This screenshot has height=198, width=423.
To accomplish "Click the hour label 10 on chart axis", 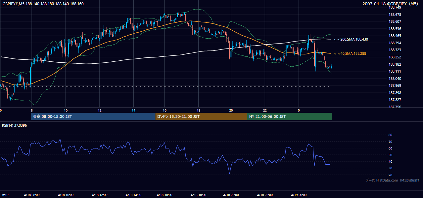I will point(66,110).
